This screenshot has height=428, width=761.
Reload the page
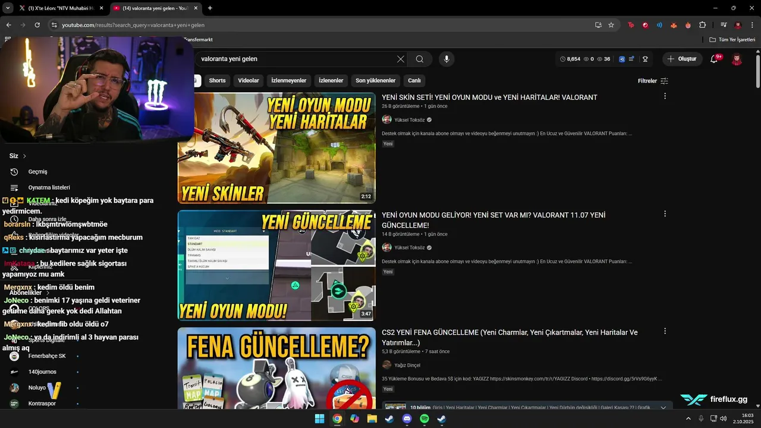pyautogui.click(x=37, y=25)
